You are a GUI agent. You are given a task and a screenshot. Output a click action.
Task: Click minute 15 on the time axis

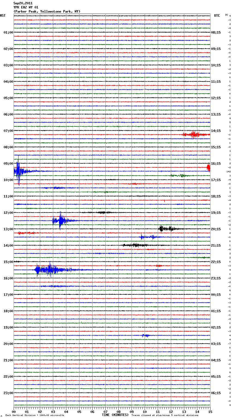(x=210, y=412)
